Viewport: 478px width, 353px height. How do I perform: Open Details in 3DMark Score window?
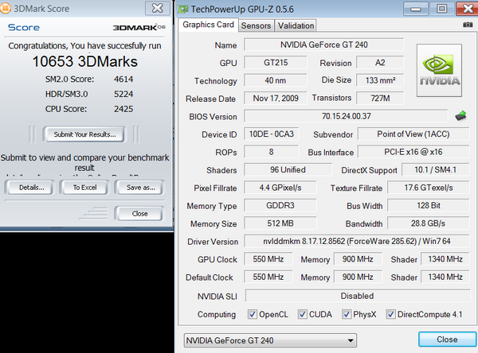tap(30, 188)
